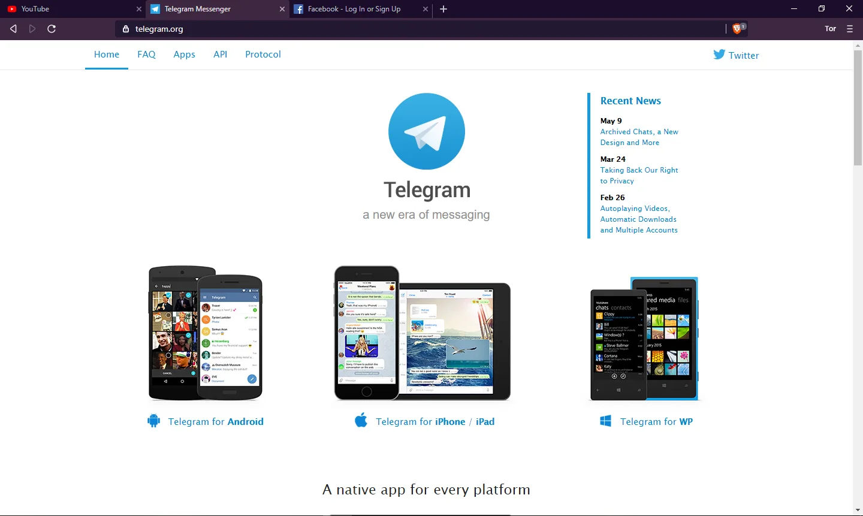Click the Windows logo icon
The image size is (863, 516).
(606, 421)
